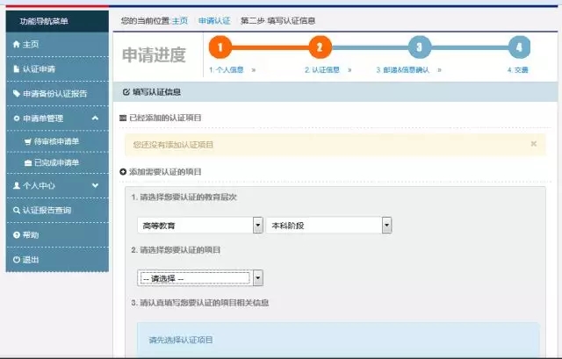Click the plus icon beside 添加需要认证的项目
Screen dimensions: 562x359
(123, 172)
